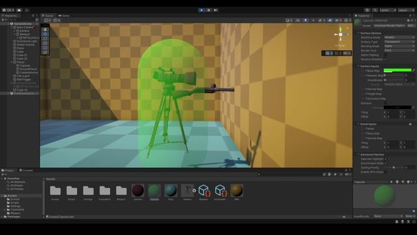Adjust the Smoothness slider
The height and width of the screenshot is (235, 417).
[x=394, y=80]
